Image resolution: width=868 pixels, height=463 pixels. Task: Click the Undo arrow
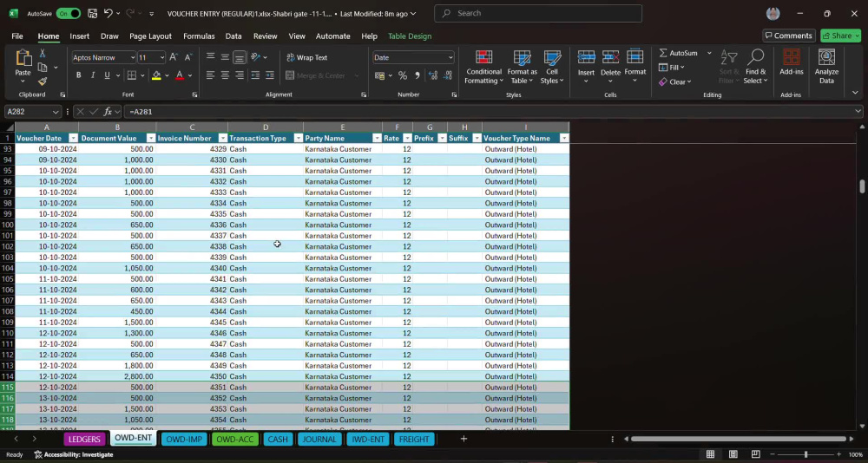(x=108, y=13)
